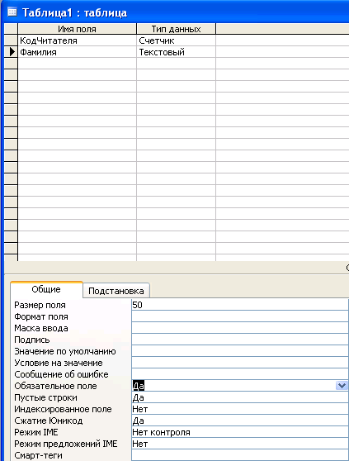Switch to the Общие tab
The height and width of the screenshot is (461, 349).
pos(46,289)
